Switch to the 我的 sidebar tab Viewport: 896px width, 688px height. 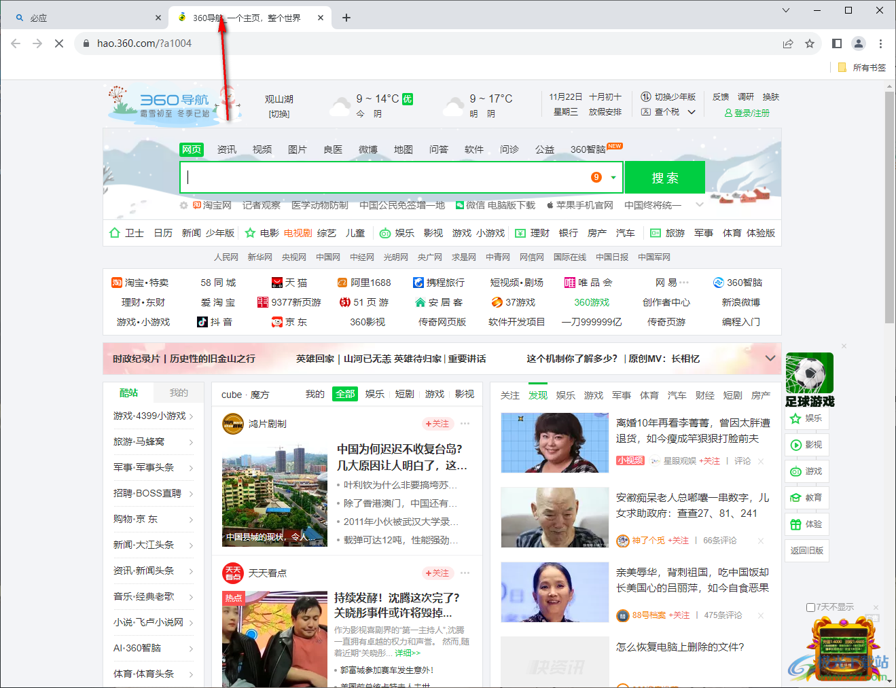tap(179, 393)
